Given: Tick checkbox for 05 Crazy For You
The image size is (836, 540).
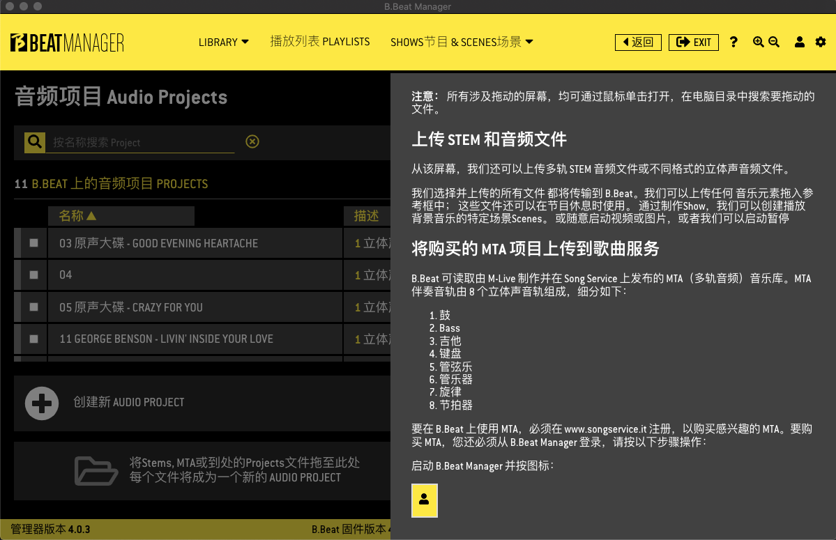Looking at the screenshot, I should point(33,307).
